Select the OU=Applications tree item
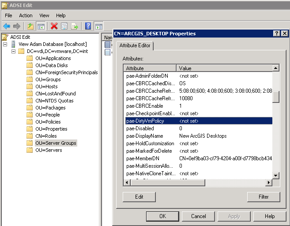 point(53,58)
